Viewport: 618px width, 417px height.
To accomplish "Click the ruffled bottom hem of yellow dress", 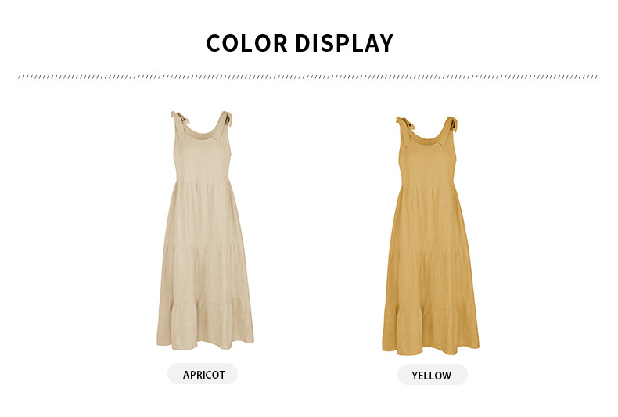I will point(430,331).
